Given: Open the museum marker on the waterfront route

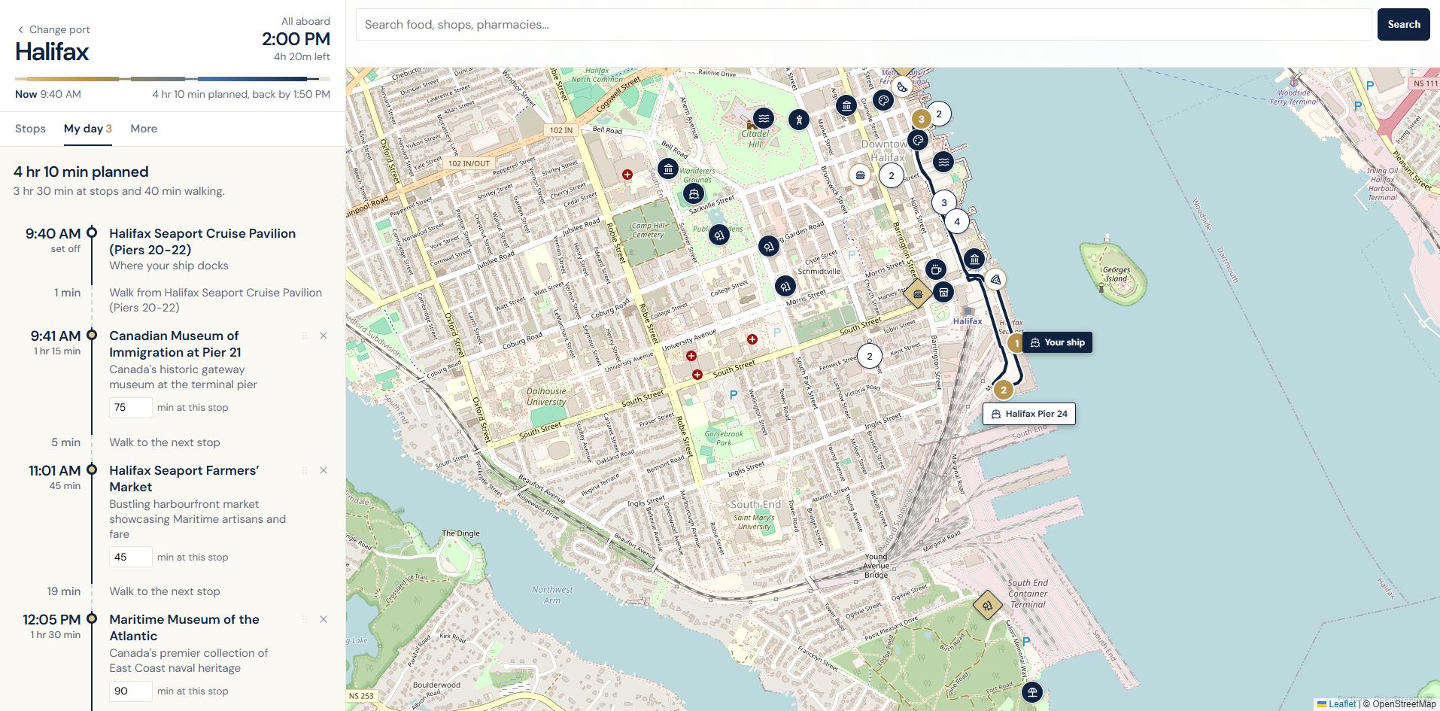Looking at the screenshot, I should point(974,259).
